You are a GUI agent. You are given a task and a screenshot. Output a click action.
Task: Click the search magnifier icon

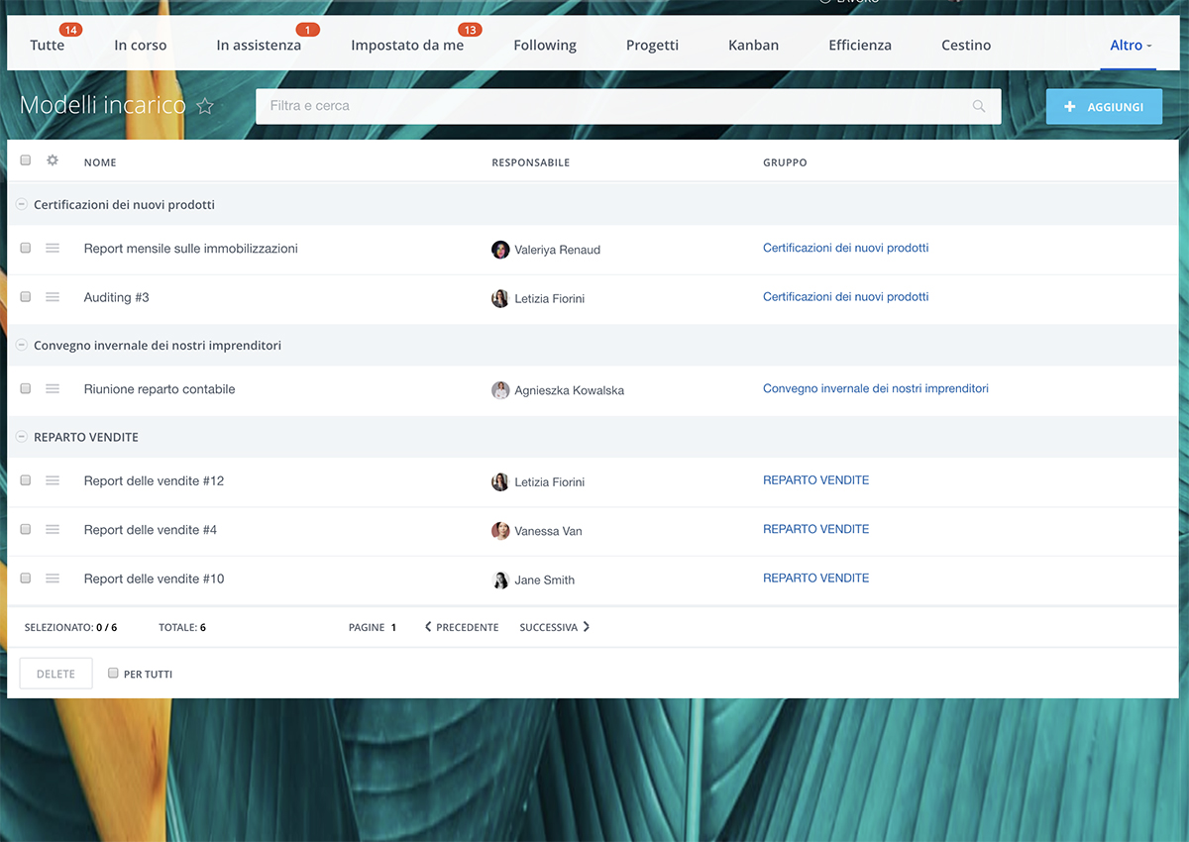coord(979,106)
